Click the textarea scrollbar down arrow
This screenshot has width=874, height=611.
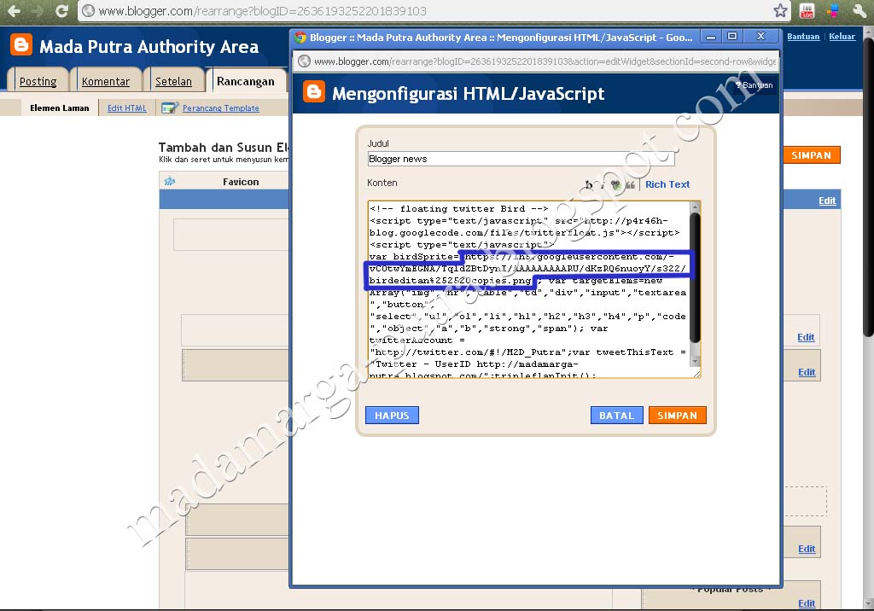(695, 361)
